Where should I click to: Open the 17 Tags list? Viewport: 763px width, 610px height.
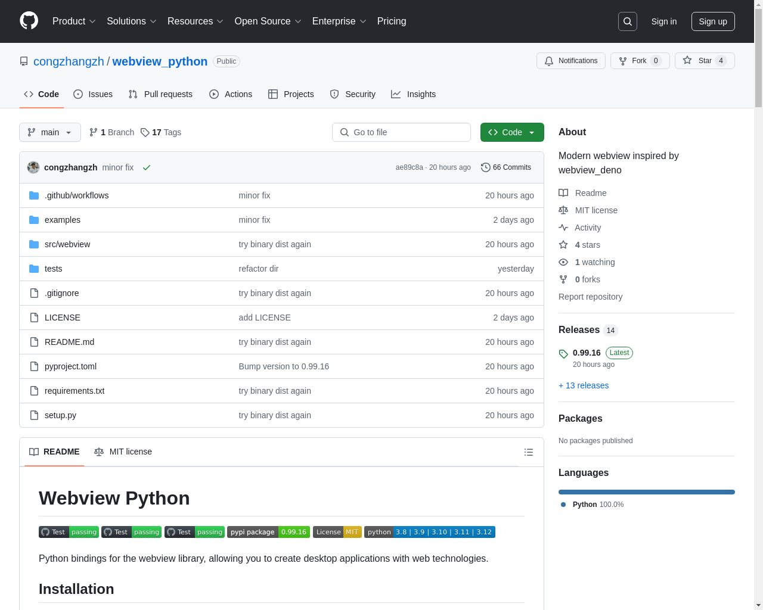click(x=161, y=132)
